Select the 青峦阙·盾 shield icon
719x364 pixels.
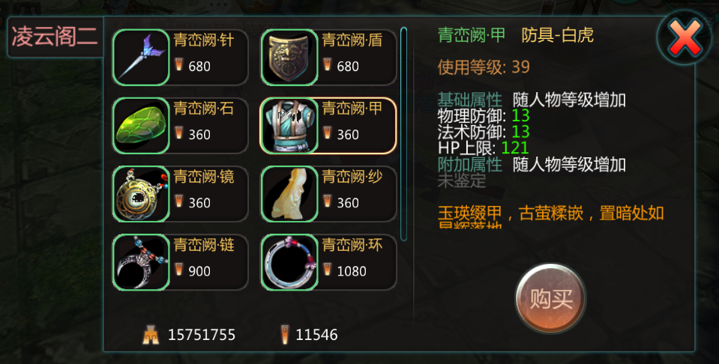(289, 57)
